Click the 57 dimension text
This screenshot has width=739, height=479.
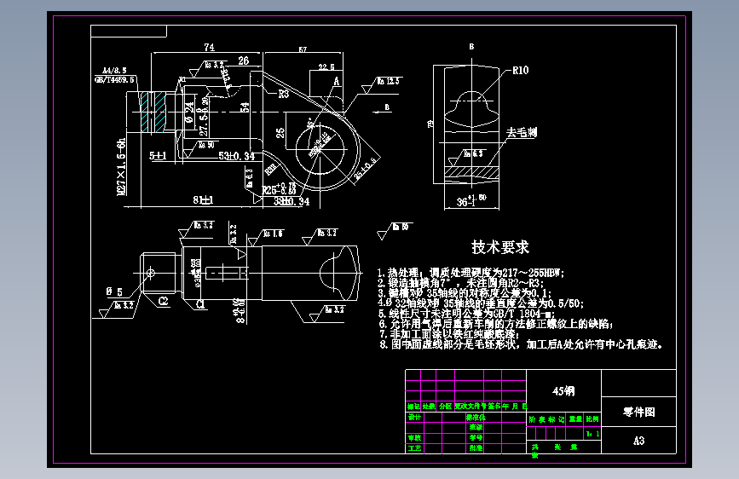tap(303, 49)
